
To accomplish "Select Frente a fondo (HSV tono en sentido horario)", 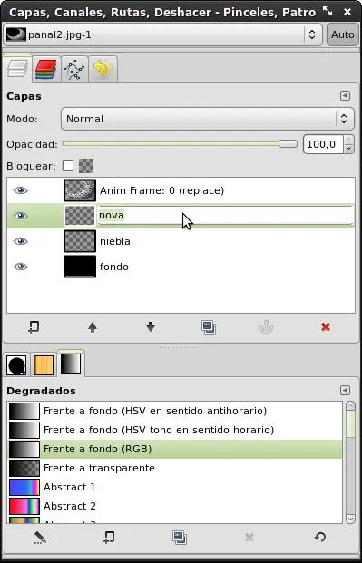I will (175, 430).
